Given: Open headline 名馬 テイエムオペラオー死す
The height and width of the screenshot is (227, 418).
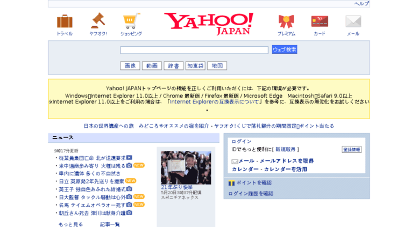Looking at the screenshot, I should point(92,205).
